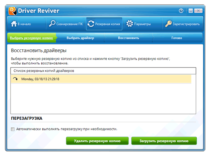Select backup Monday, 03/18/13 21:29:18

[101, 79]
